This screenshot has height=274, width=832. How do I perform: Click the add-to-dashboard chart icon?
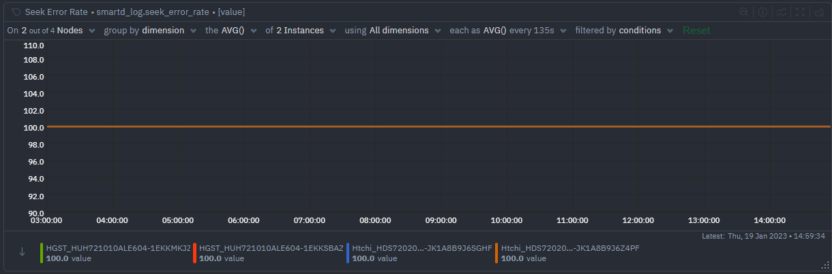point(820,12)
